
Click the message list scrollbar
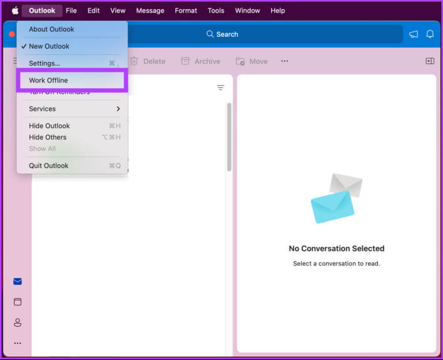[229, 137]
